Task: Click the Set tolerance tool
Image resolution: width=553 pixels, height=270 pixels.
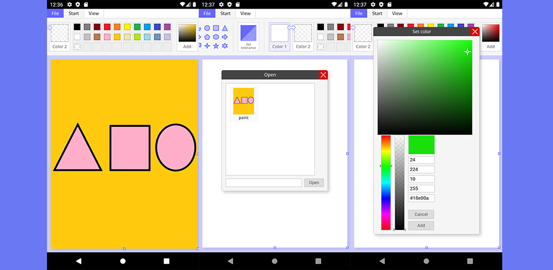Action: pyautogui.click(x=248, y=37)
